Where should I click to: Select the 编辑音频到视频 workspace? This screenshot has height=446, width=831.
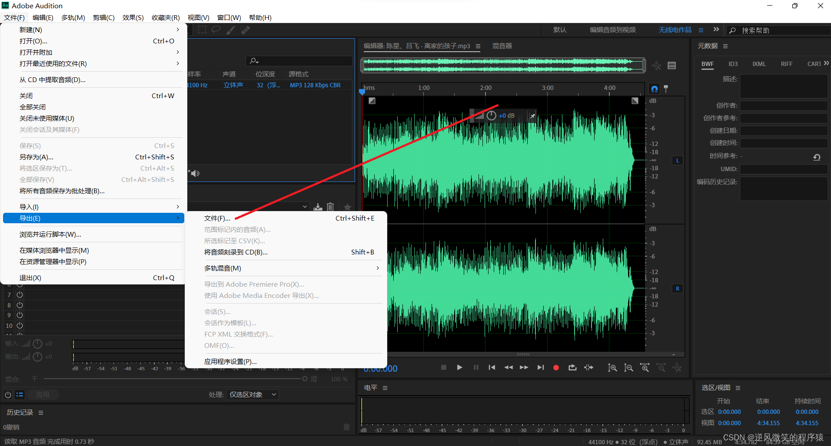[x=613, y=30]
